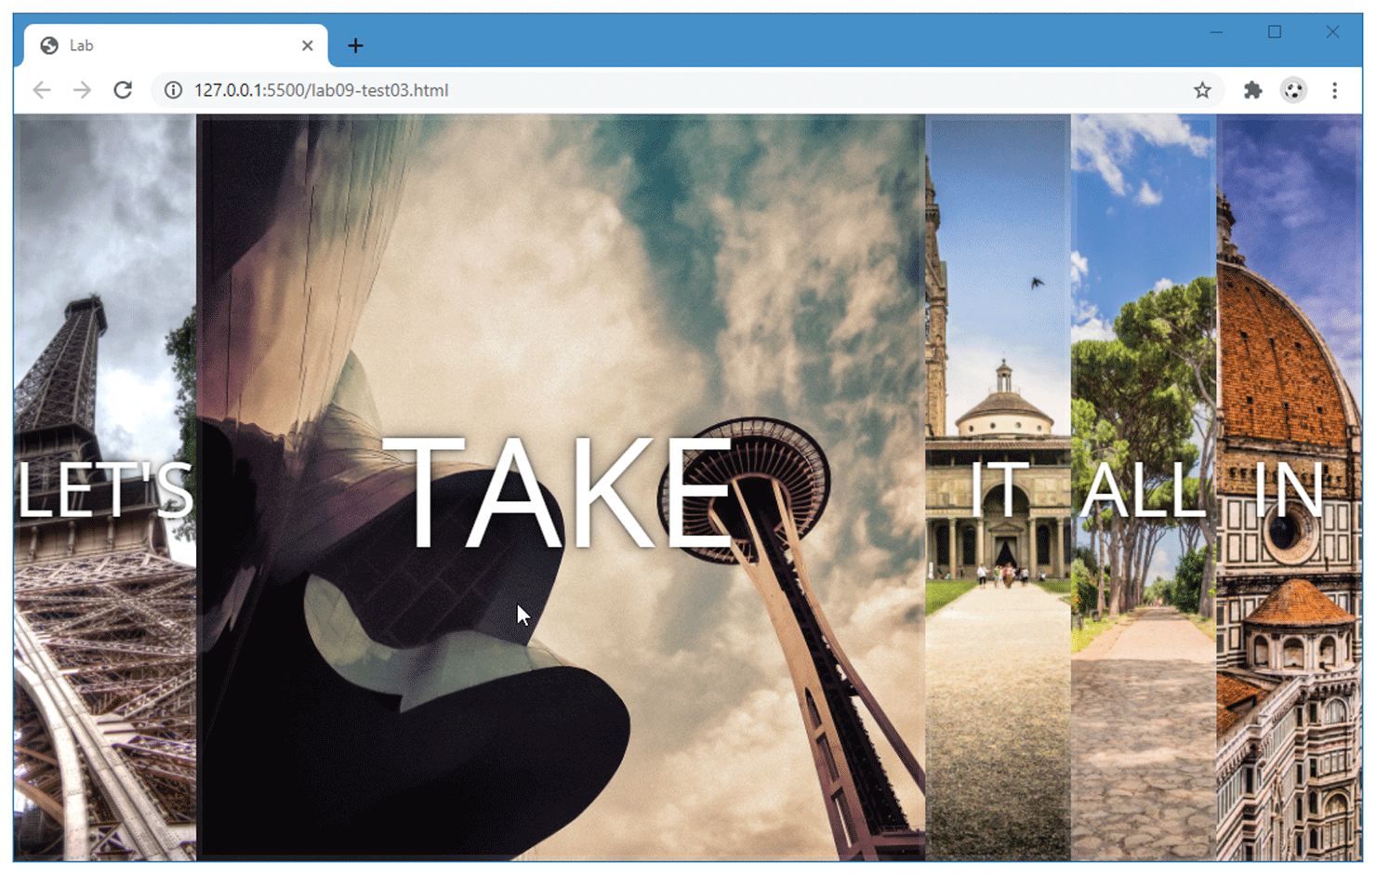1376x875 pixels.
Task: Maximize the browser window
Action: [x=1275, y=33]
